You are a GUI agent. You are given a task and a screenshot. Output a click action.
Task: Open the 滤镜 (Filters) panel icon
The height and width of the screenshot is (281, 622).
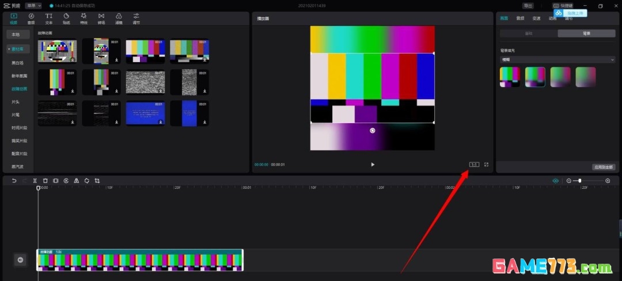coord(119,18)
